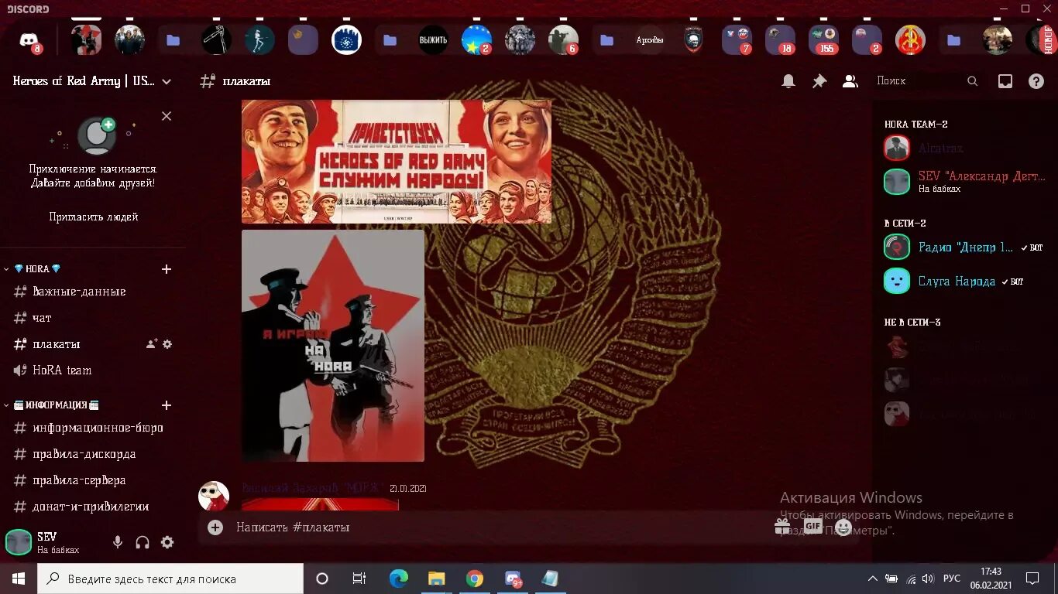
Task: Open the emoji picker
Action: (843, 527)
